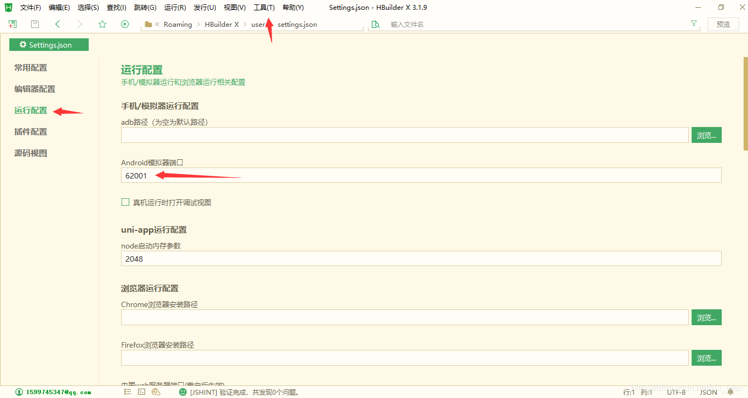The height and width of the screenshot is (398, 748).
Task: Enable 真机运行时打开调试视图 checkbox
Action: (x=125, y=203)
